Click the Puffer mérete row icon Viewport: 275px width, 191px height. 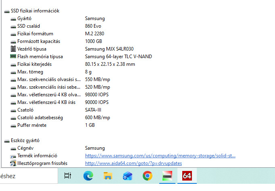pyautogui.click(x=13, y=126)
